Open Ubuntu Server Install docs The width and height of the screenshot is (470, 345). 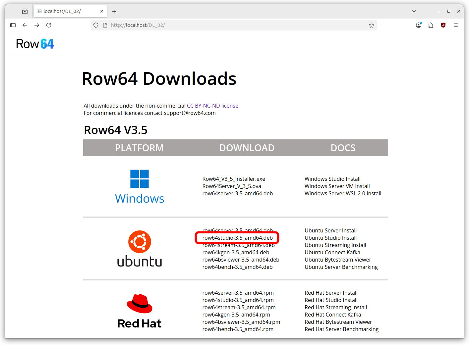[x=330, y=230]
